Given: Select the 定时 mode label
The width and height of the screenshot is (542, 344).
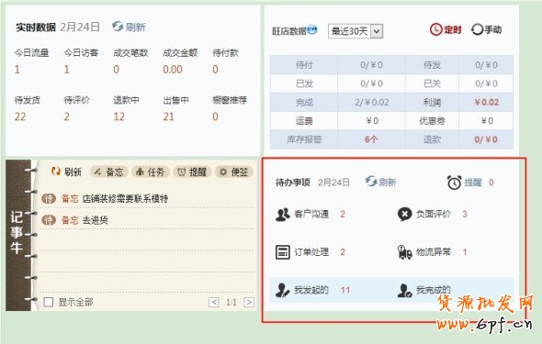Looking at the screenshot, I should point(453,30).
